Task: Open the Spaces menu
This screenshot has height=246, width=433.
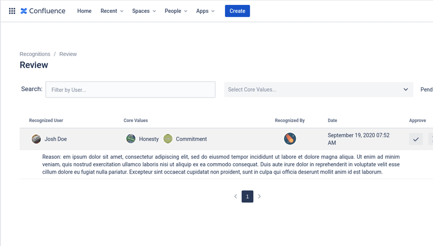Action: point(144,11)
